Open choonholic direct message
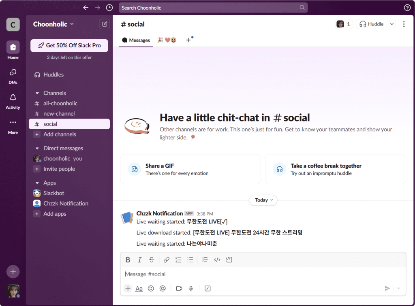The image size is (415, 306). click(x=69, y=159)
